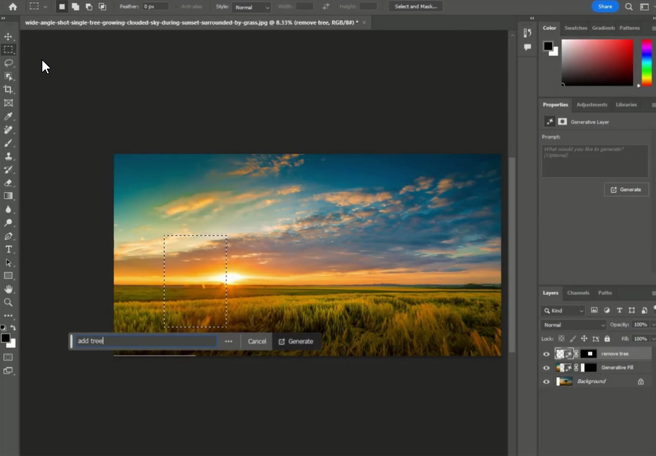This screenshot has height=456, width=656.
Task: Click inside the color picker gradient field
Action: (x=597, y=62)
